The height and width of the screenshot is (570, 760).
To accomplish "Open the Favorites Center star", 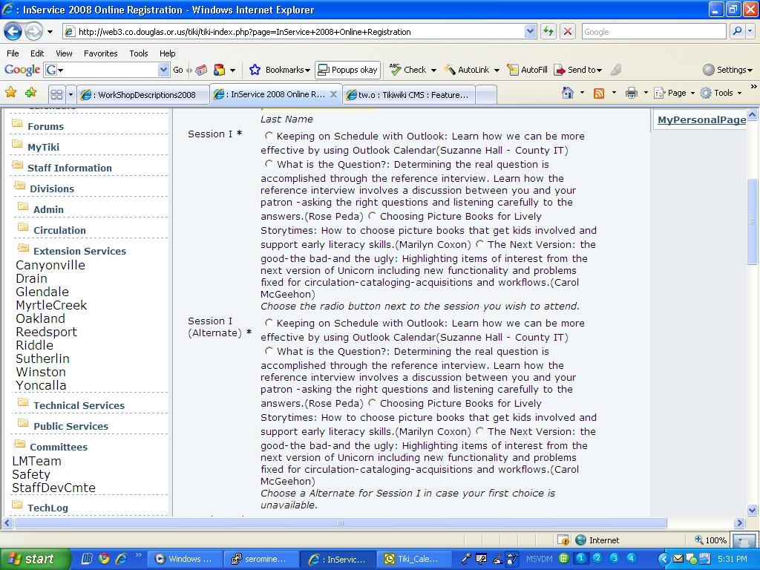I will tap(10, 93).
